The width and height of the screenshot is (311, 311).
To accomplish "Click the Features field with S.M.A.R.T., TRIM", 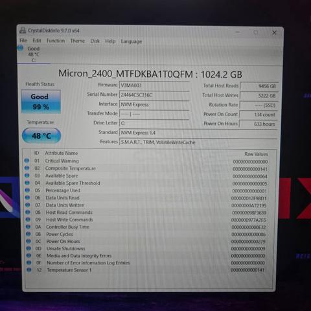I will pyautogui.click(x=198, y=142).
